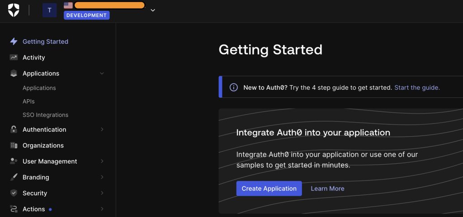Select the Actions menu item
This screenshot has width=463, height=217.
(x=33, y=209)
